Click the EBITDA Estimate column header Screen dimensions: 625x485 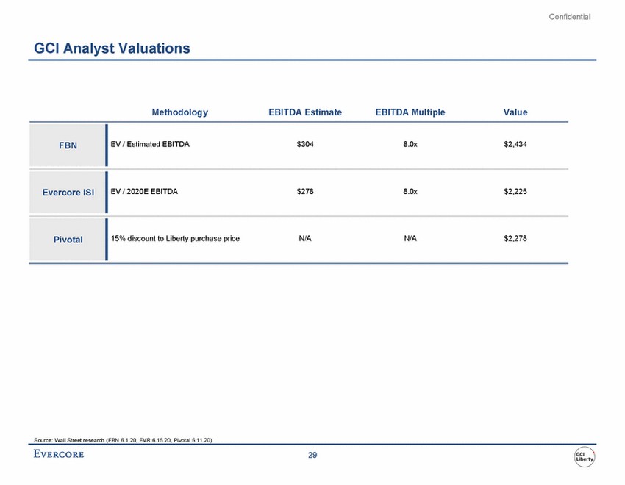[305, 112]
